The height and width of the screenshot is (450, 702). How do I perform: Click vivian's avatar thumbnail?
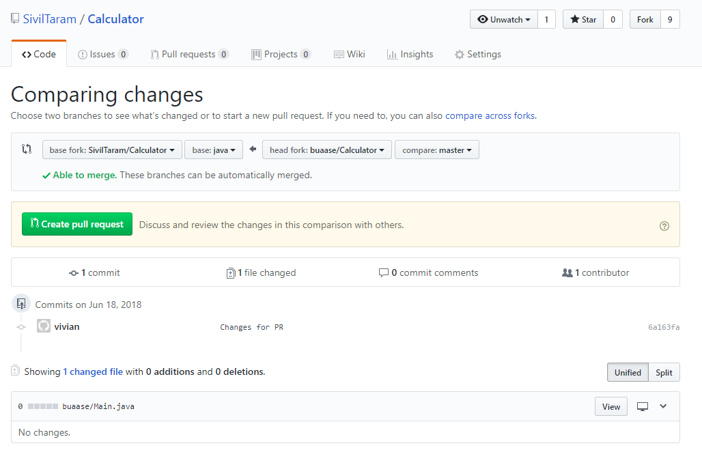point(44,326)
